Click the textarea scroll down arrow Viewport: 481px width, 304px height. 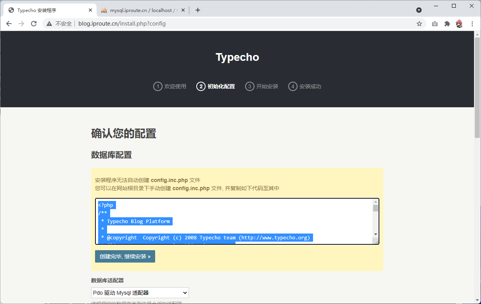click(375, 234)
